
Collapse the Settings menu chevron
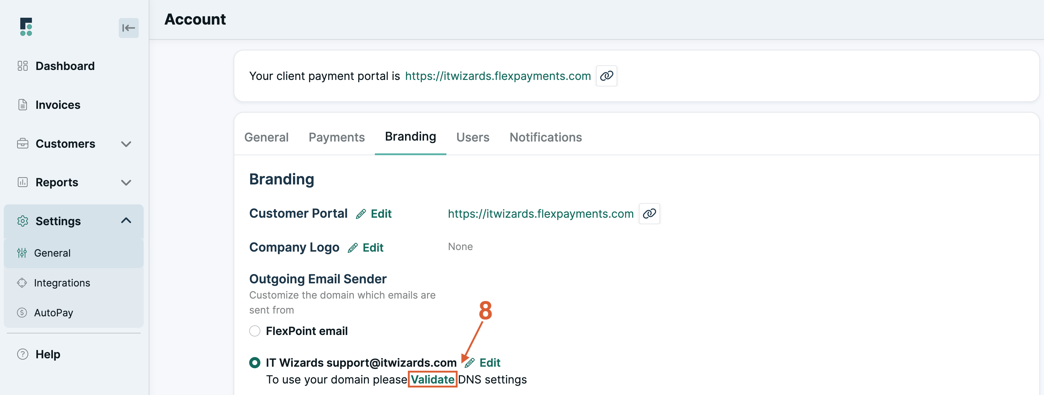pyautogui.click(x=126, y=221)
